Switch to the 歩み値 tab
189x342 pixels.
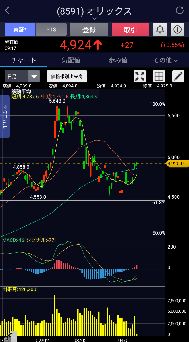[x=118, y=60]
